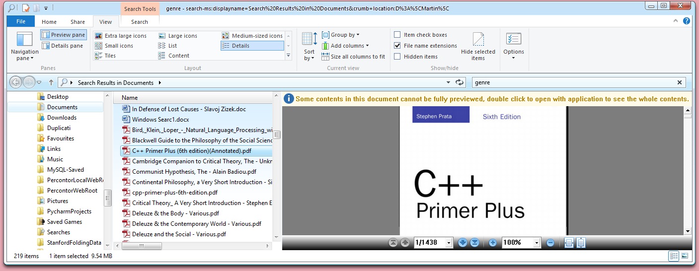The image size is (699, 271).
Task: Go back with the Back arrow
Action: [16, 82]
